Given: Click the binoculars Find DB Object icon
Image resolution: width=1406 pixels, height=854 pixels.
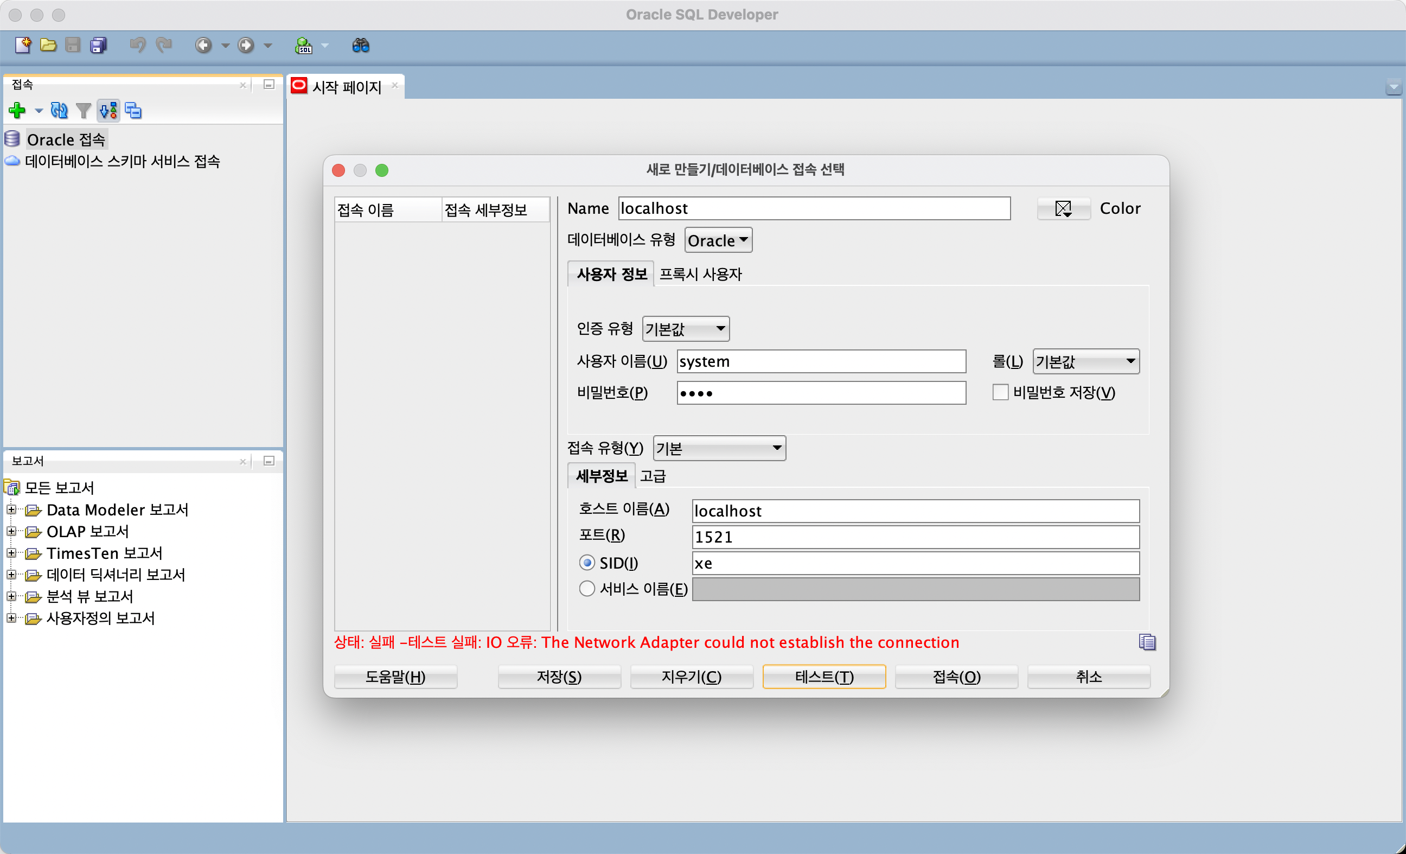Looking at the screenshot, I should [361, 45].
